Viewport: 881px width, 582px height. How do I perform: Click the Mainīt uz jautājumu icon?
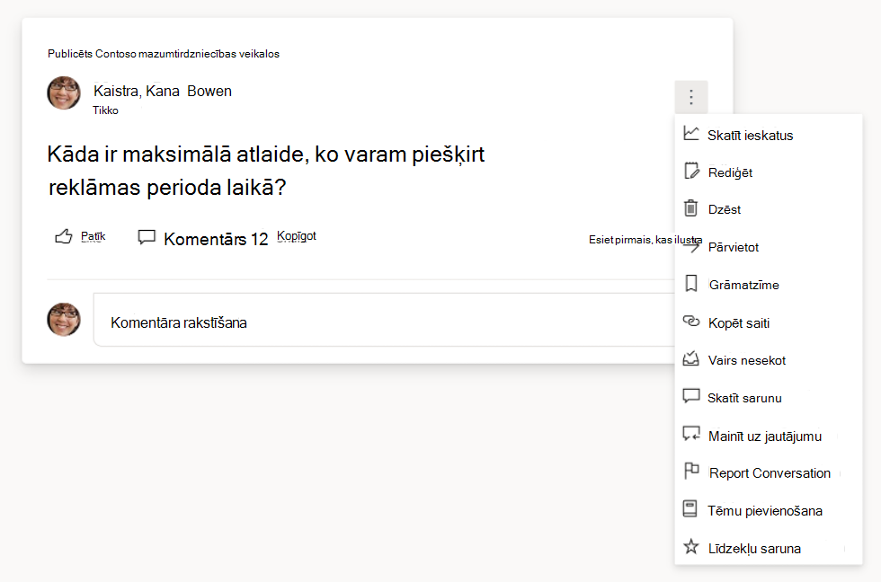pyautogui.click(x=691, y=434)
